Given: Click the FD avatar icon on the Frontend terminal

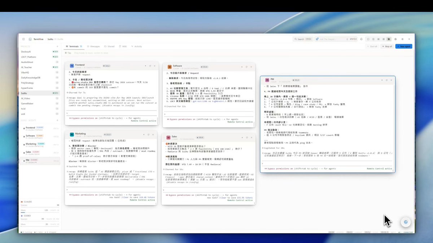Looking at the screenshot, I should 71,66.
